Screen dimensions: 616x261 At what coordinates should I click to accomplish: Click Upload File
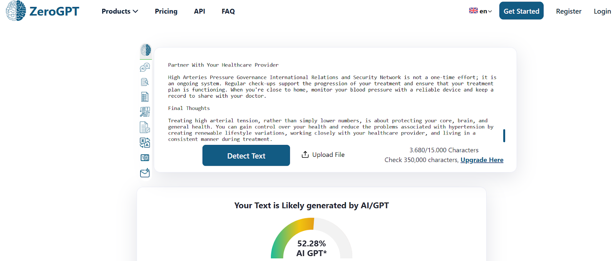pyautogui.click(x=323, y=155)
